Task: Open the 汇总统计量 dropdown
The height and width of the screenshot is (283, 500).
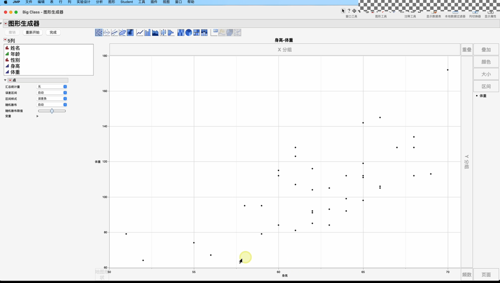Action: pyautogui.click(x=52, y=86)
